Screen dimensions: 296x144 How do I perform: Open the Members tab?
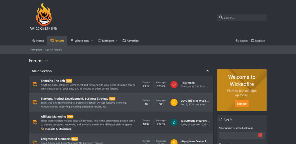[x=106, y=41]
